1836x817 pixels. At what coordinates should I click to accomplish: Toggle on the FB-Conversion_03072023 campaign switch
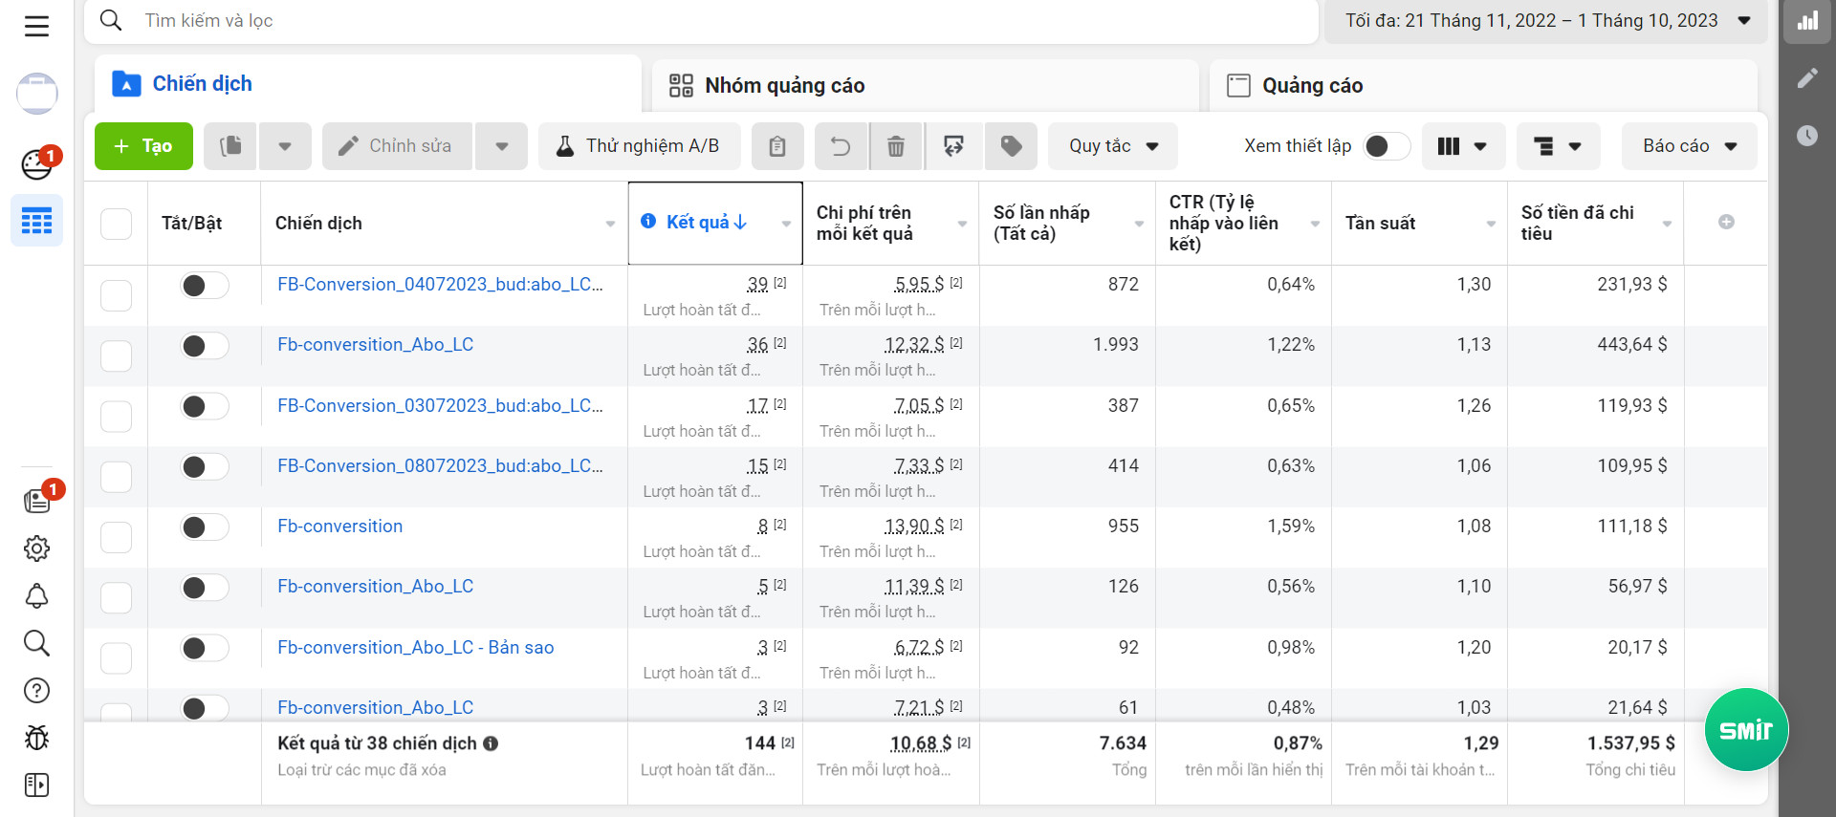(x=205, y=406)
